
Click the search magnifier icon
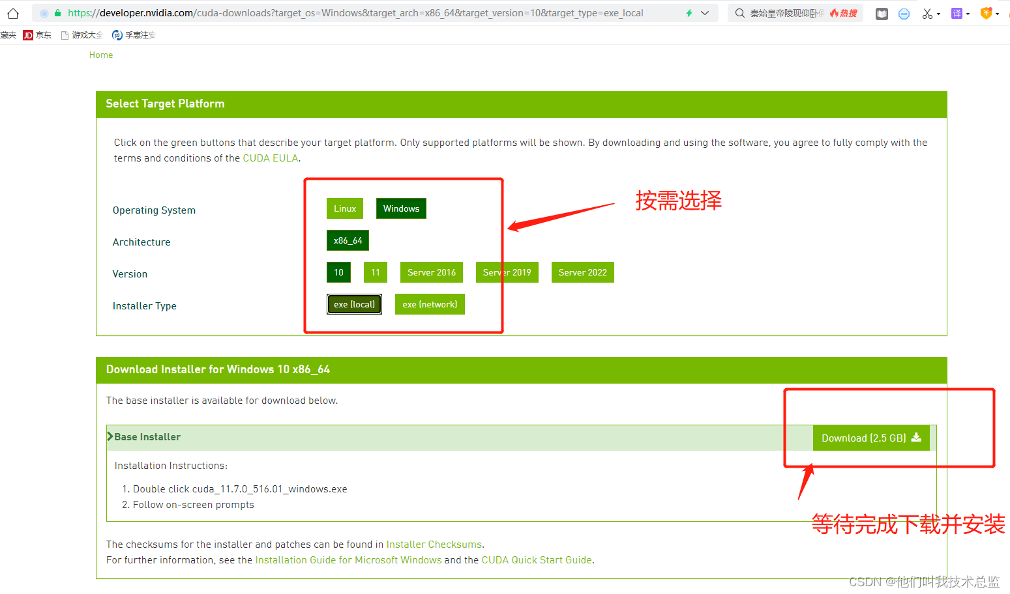(740, 13)
